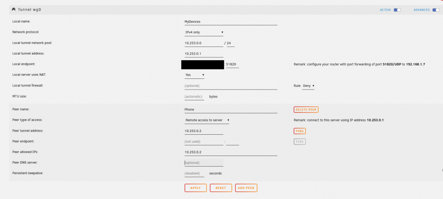Image resolution: width=443 pixels, height=199 pixels.
Task: Click the Peer tunnel address field 10.253.0.2
Action: (204, 131)
